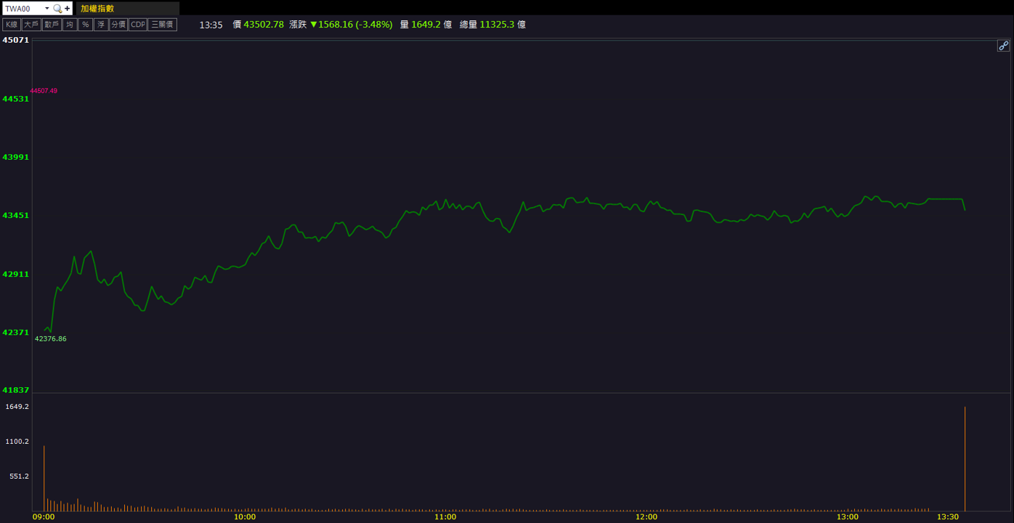Click the low price label 42376.86
Screen dimensions: 1014x523
click(51, 338)
